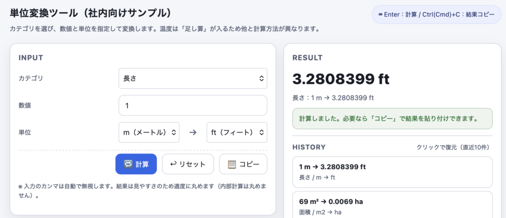The width and height of the screenshot is (506, 218).
Task: Focus the 数値 input field
Action: point(193,105)
